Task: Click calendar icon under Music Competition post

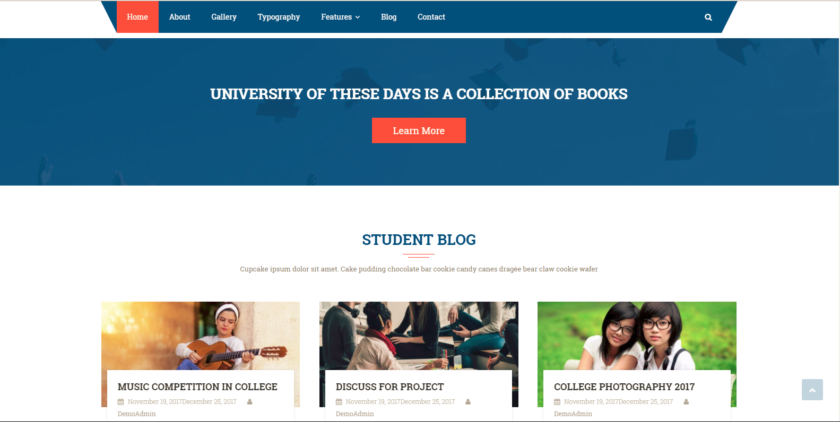Action: 120,402
